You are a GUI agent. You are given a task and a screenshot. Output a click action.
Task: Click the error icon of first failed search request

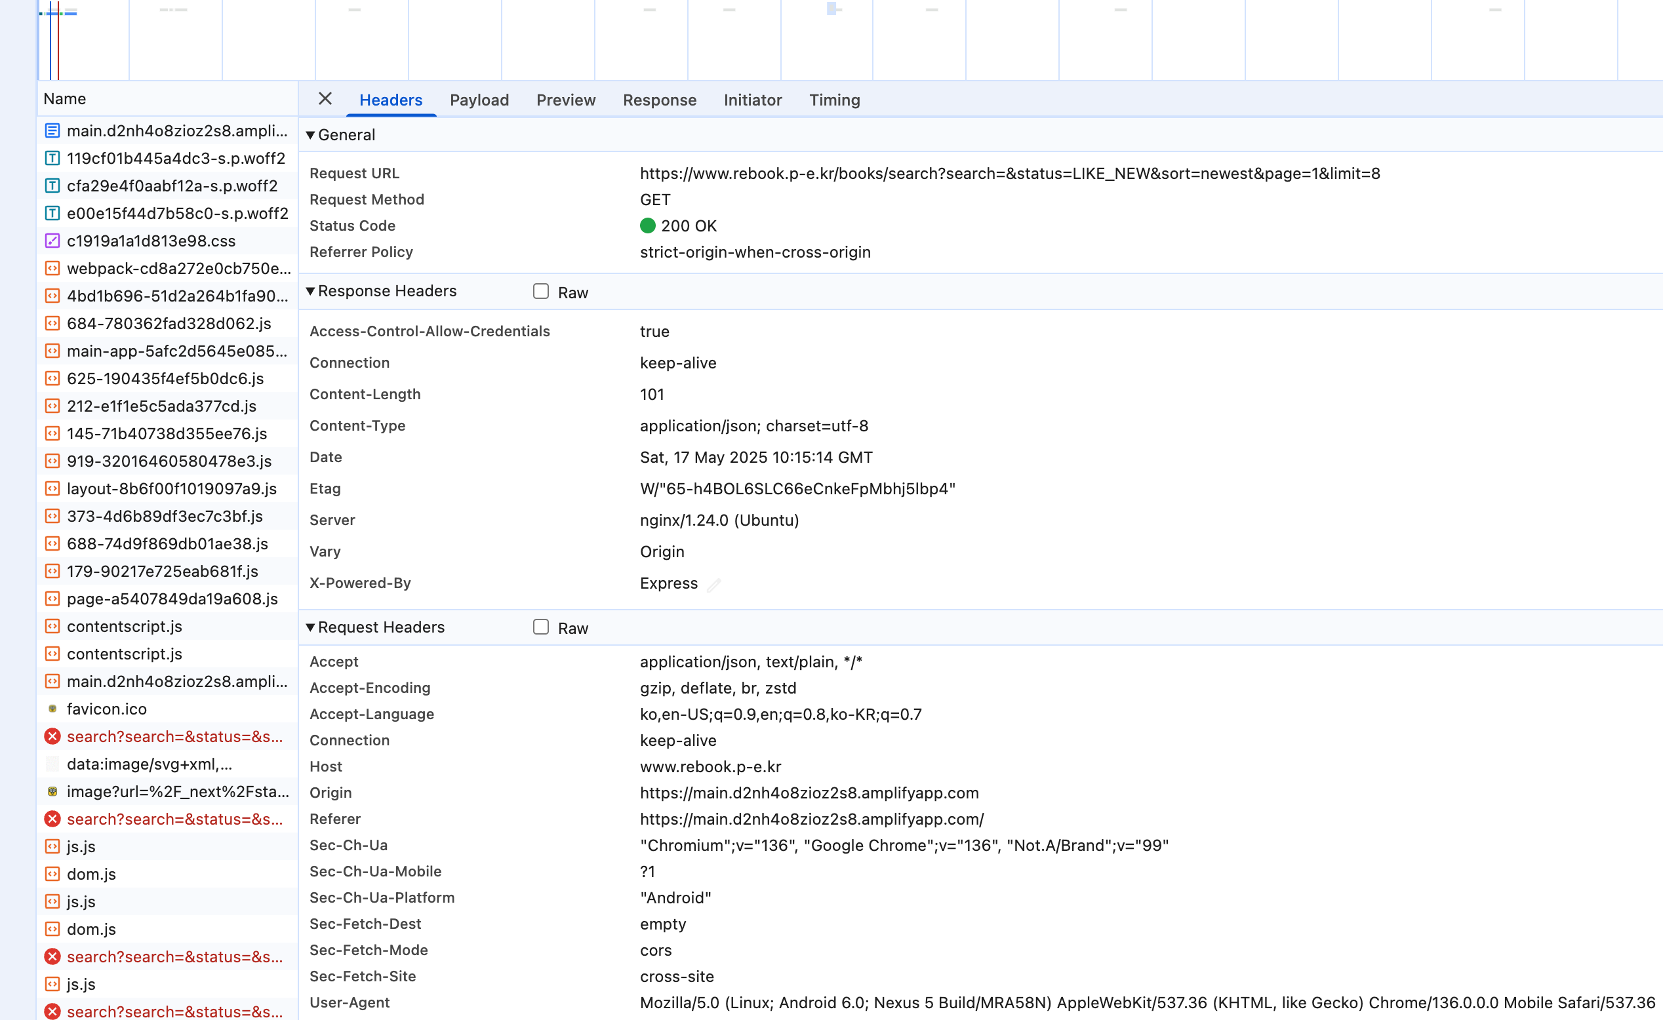pos(52,736)
